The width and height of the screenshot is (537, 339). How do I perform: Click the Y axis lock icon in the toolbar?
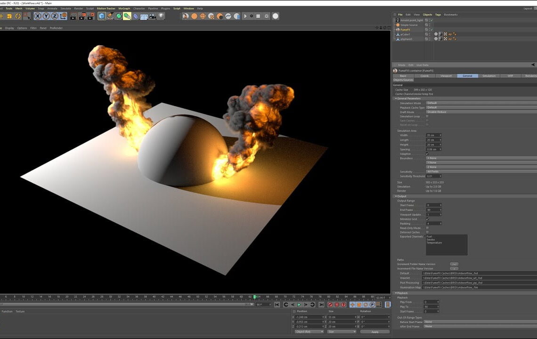coord(46,17)
